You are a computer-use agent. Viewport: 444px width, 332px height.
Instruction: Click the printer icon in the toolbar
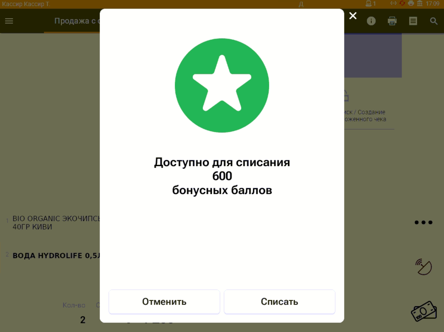point(392,21)
